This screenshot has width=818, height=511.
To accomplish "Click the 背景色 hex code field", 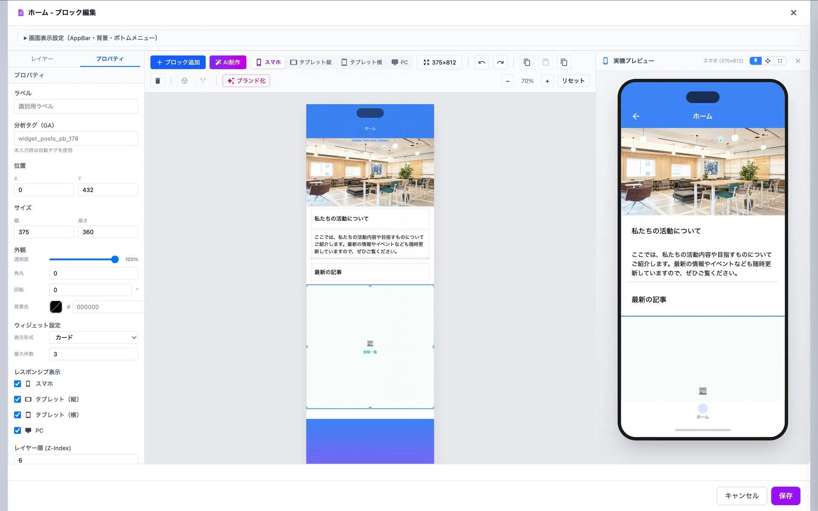I will coord(108,307).
